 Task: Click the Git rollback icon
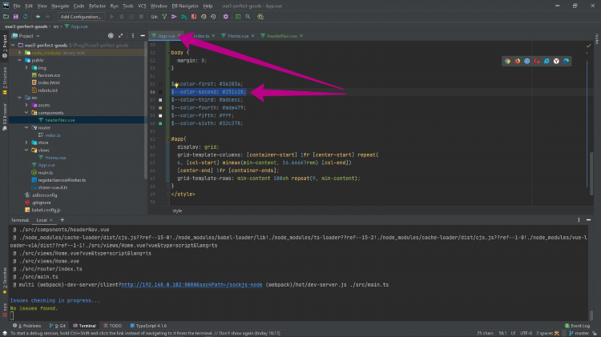[x=213, y=17]
